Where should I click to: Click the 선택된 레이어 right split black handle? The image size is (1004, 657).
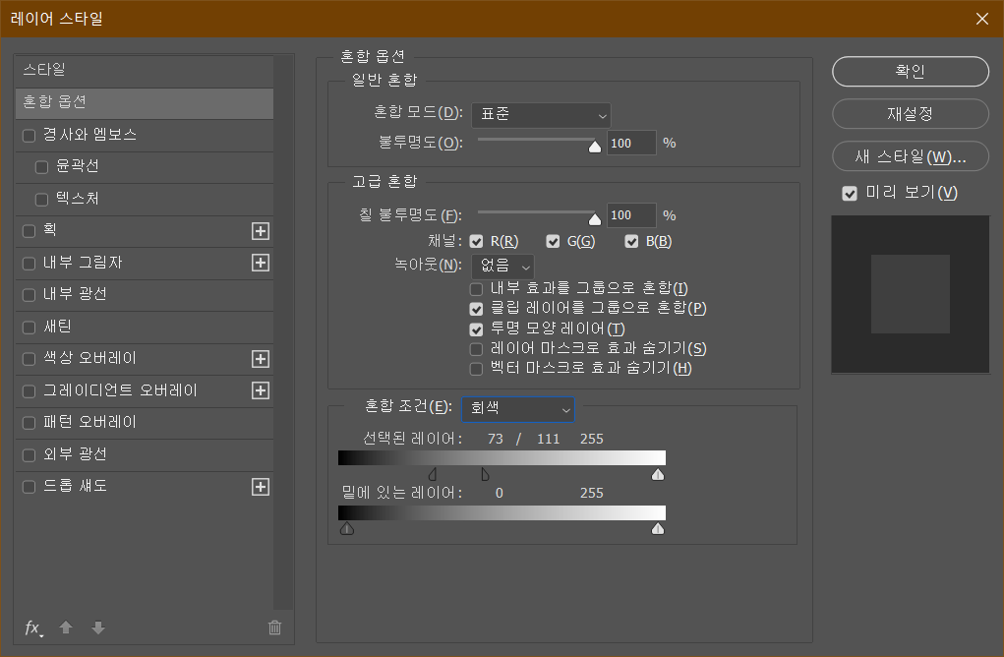[485, 474]
